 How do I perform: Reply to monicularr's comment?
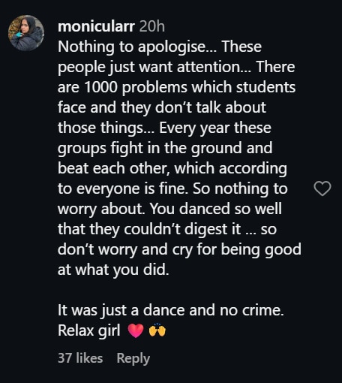coord(133,358)
